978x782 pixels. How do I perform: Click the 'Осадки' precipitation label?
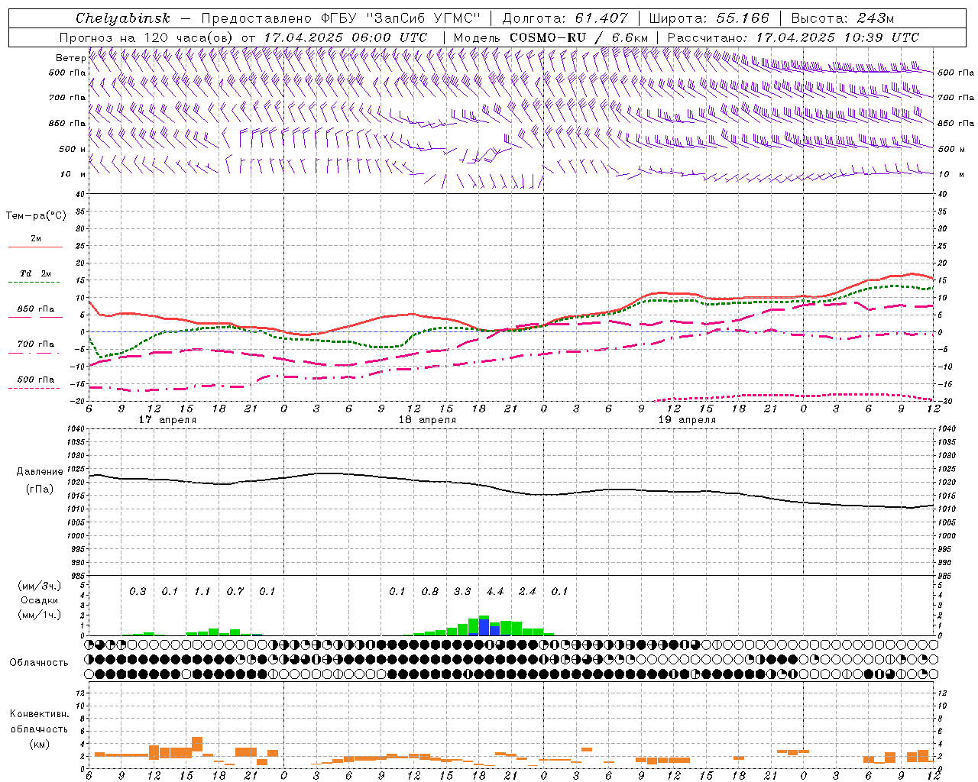pyautogui.click(x=40, y=600)
